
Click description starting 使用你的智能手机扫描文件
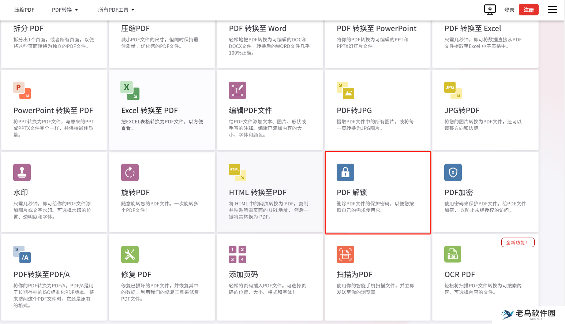click(x=375, y=289)
